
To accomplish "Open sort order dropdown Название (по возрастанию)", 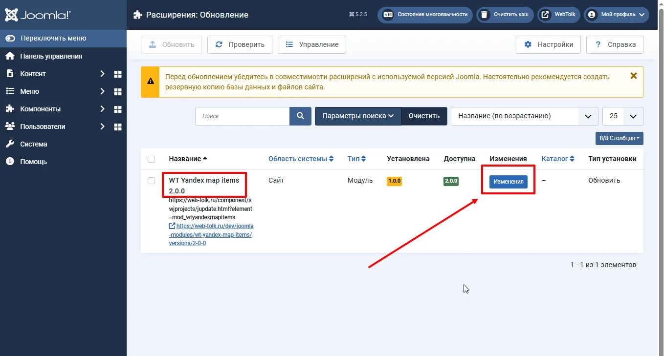I will click(524, 116).
